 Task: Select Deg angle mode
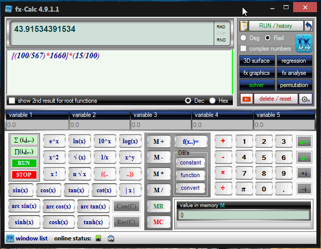[x=244, y=38]
